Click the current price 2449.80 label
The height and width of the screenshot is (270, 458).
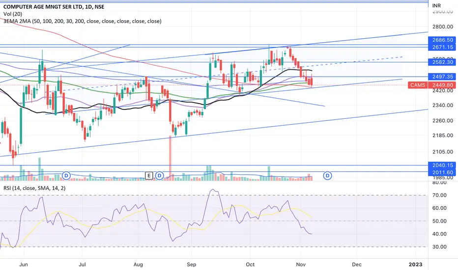(442, 85)
